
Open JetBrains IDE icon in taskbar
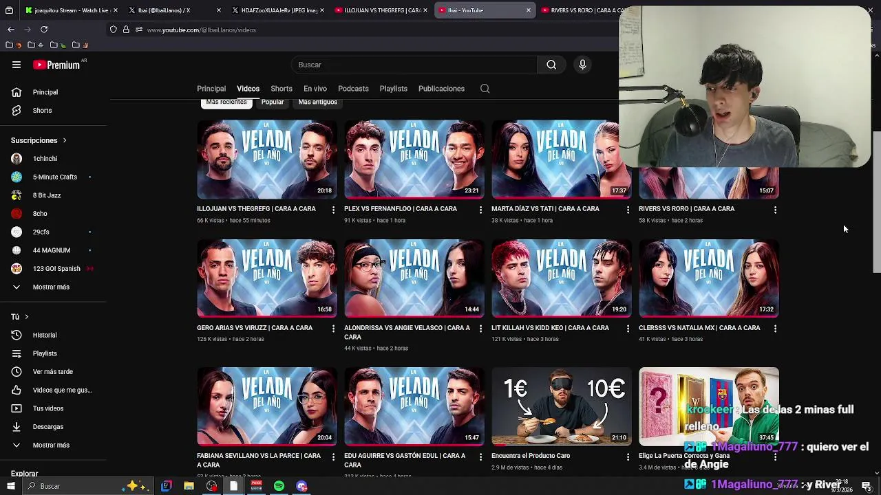pos(166,486)
